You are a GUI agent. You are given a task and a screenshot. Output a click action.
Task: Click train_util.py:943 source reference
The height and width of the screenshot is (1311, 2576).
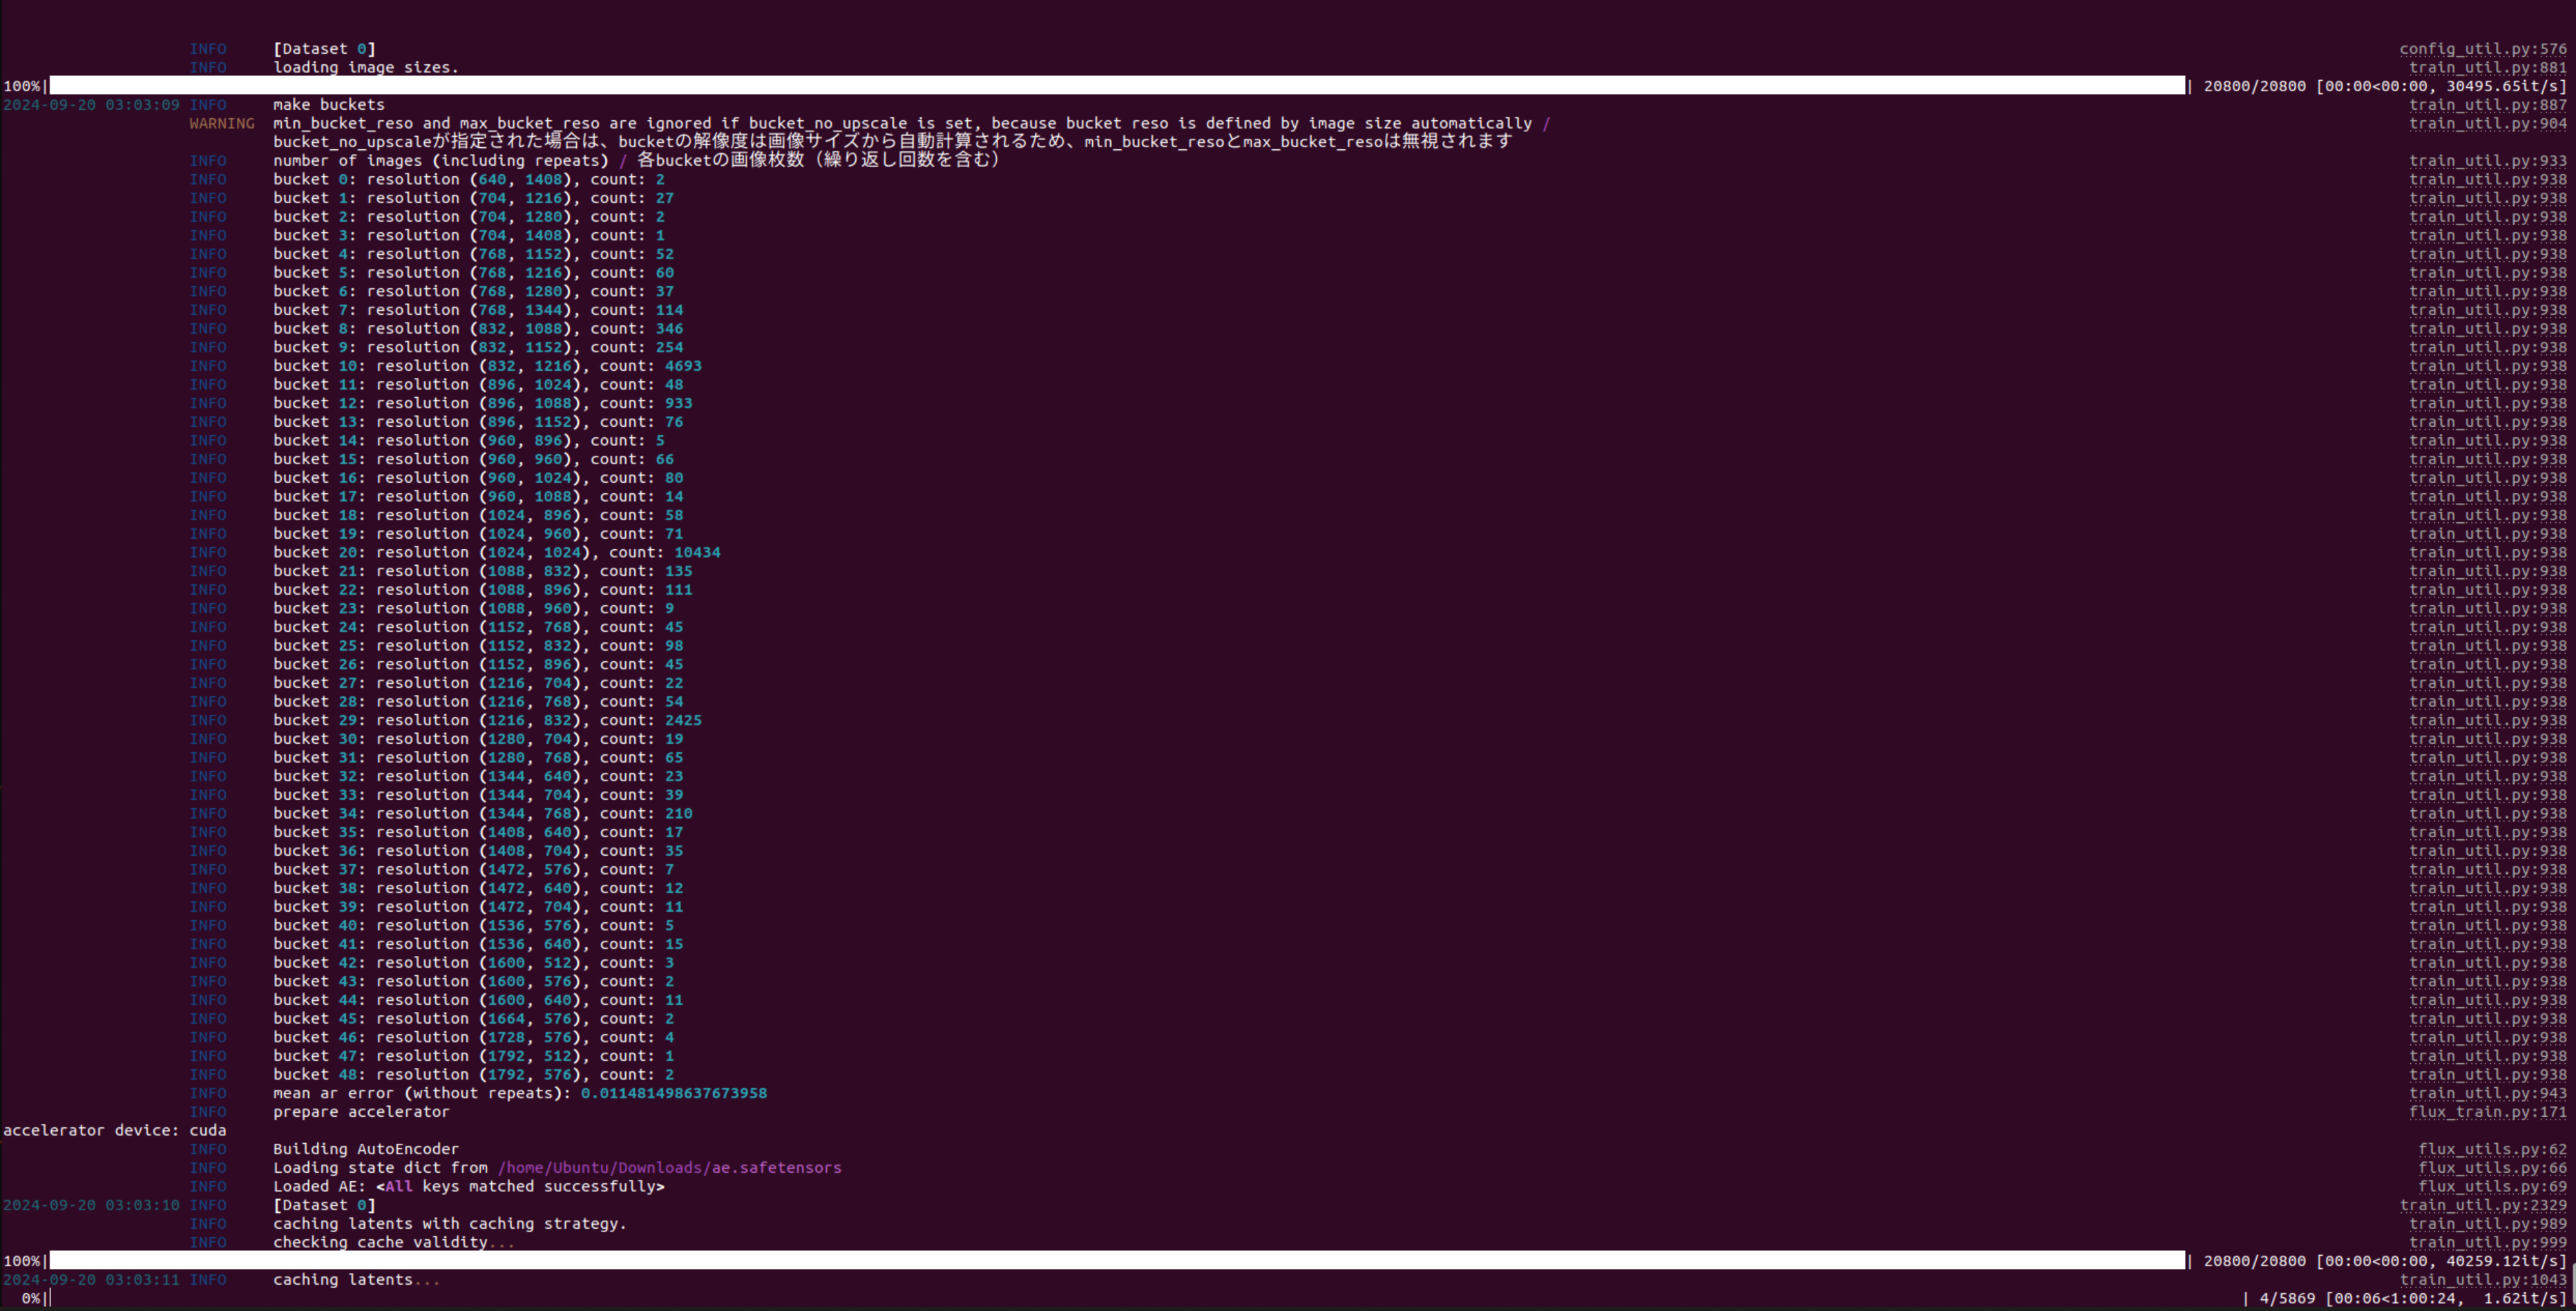tap(2487, 1093)
